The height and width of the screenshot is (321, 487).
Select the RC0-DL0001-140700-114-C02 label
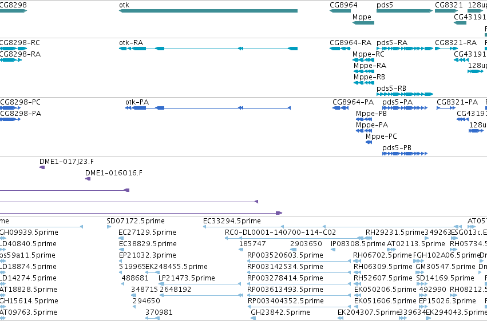point(280,232)
